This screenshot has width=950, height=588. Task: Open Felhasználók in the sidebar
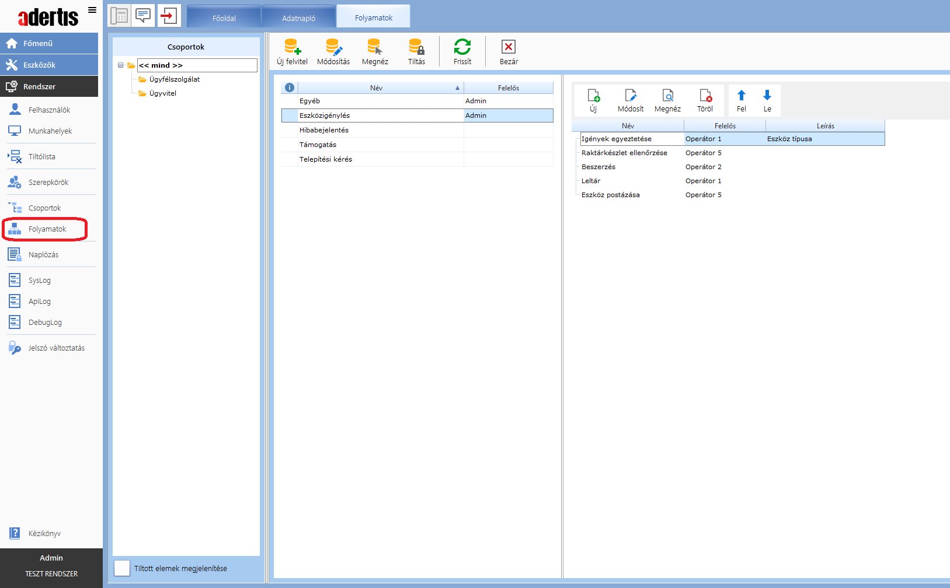[x=49, y=110]
